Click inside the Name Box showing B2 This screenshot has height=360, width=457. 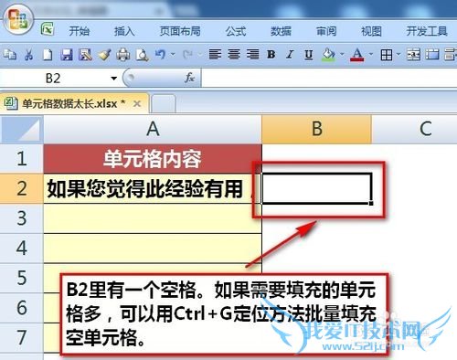(53, 79)
